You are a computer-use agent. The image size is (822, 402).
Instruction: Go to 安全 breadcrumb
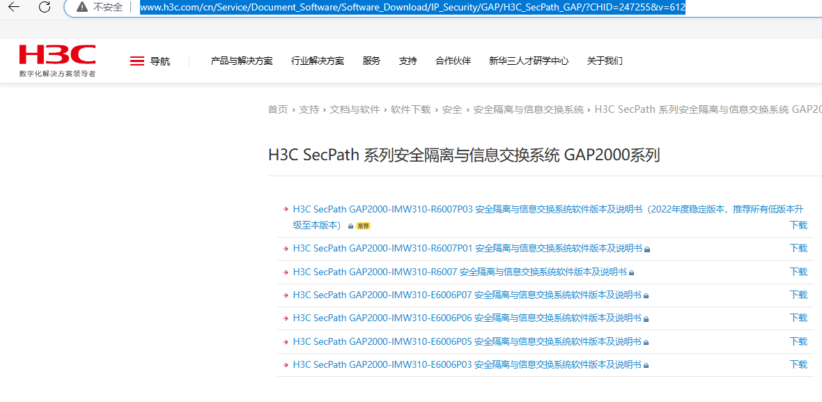pyautogui.click(x=452, y=109)
